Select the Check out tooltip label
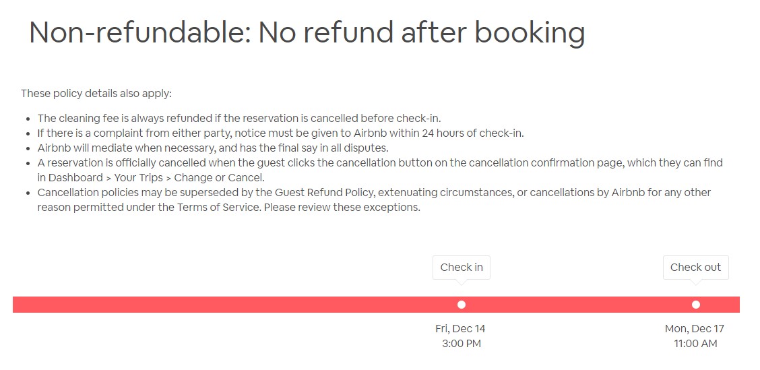Screen dimensions: 760x370 (695, 267)
